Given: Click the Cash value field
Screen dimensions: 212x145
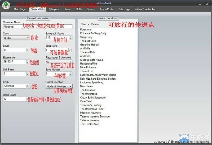Looking at the screenshot, I should click(15, 86).
